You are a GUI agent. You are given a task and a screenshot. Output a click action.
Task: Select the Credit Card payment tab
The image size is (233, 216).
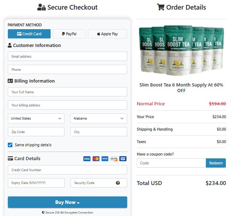click(29, 34)
